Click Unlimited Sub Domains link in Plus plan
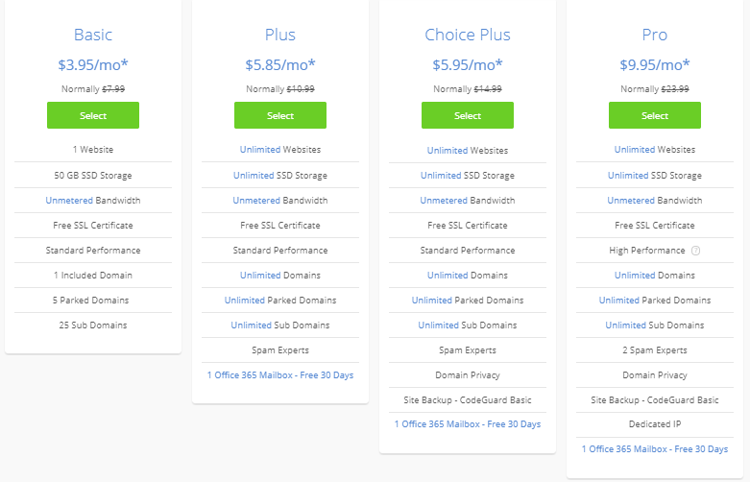Screen dimensions: 750x482 [252, 325]
